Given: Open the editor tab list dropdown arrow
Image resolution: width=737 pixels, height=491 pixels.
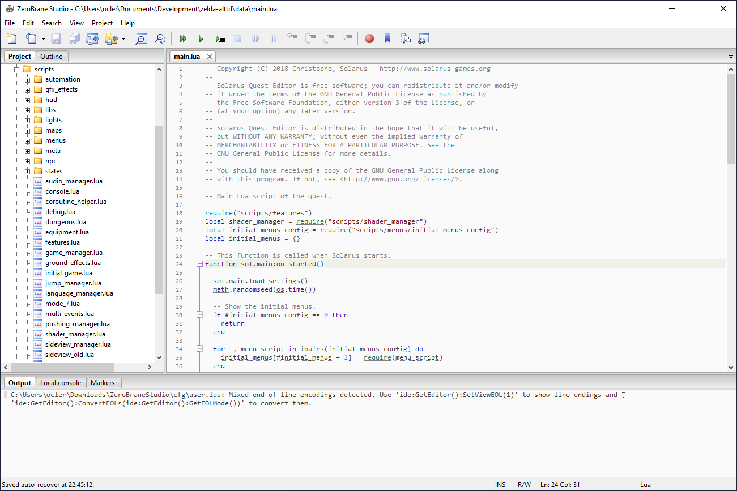Looking at the screenshot, I should (x=731, y=57).
